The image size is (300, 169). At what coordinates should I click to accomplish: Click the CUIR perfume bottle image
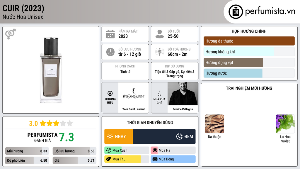coord(51,70)
